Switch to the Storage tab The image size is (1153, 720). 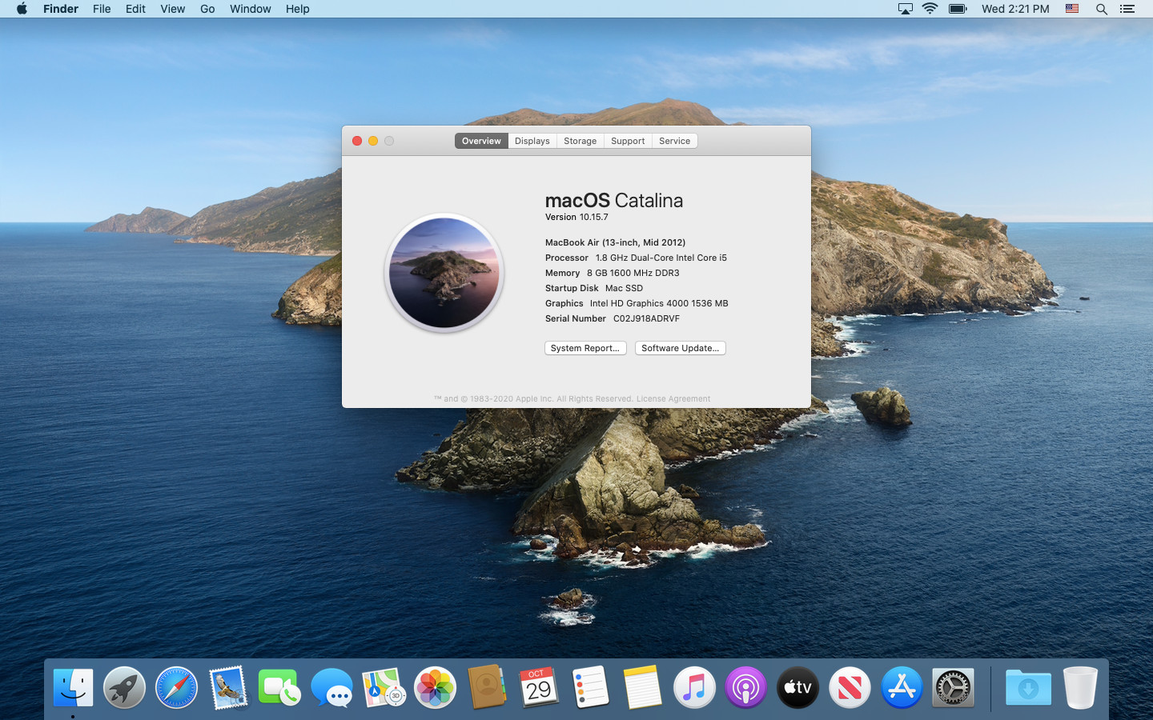[x=580, y=141]
